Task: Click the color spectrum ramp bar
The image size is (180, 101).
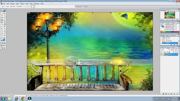Action: pos(170,32)
